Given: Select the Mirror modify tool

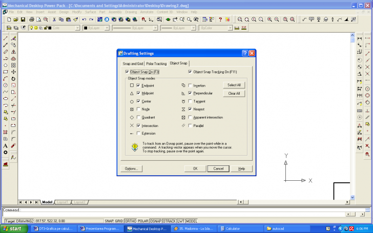Looking at the screenshot, I should (x=13, y=52).
